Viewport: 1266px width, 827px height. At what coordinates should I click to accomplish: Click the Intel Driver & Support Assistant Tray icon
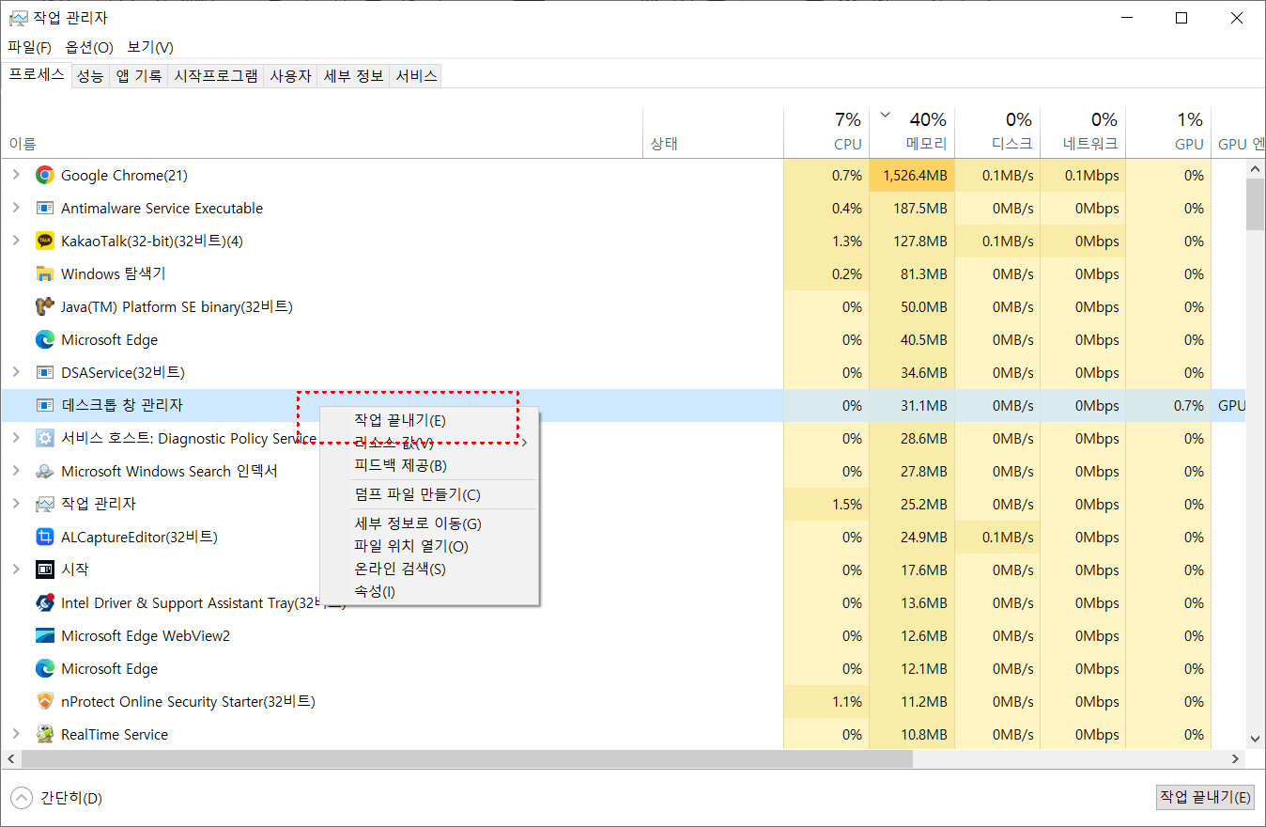point(44,602)
